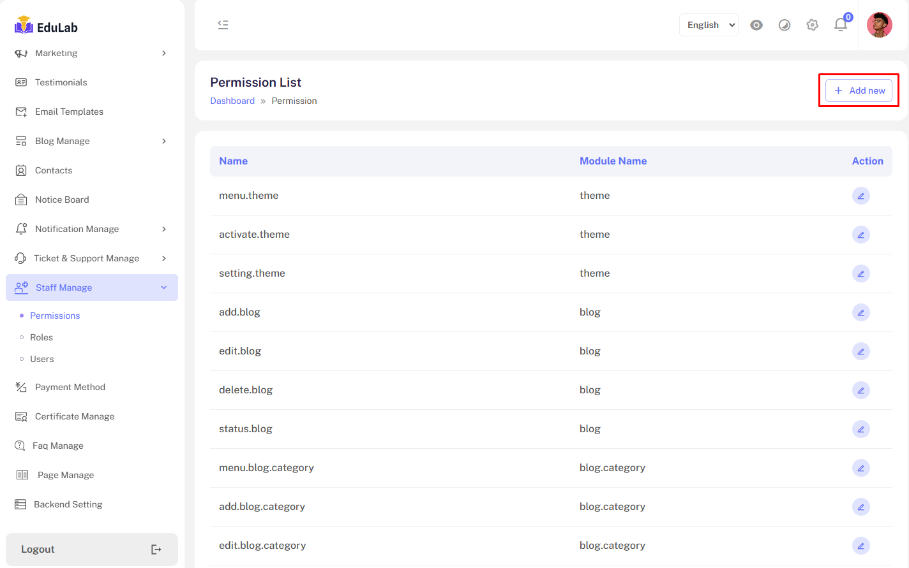Edit the delete.blog permission entry

860,390
